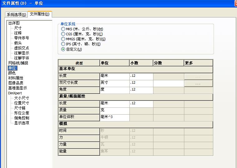Image resolution: width=237 pixels, height=168 pixels.
Task: Select 材料属性 in the tree
Action: click(16, 78)
